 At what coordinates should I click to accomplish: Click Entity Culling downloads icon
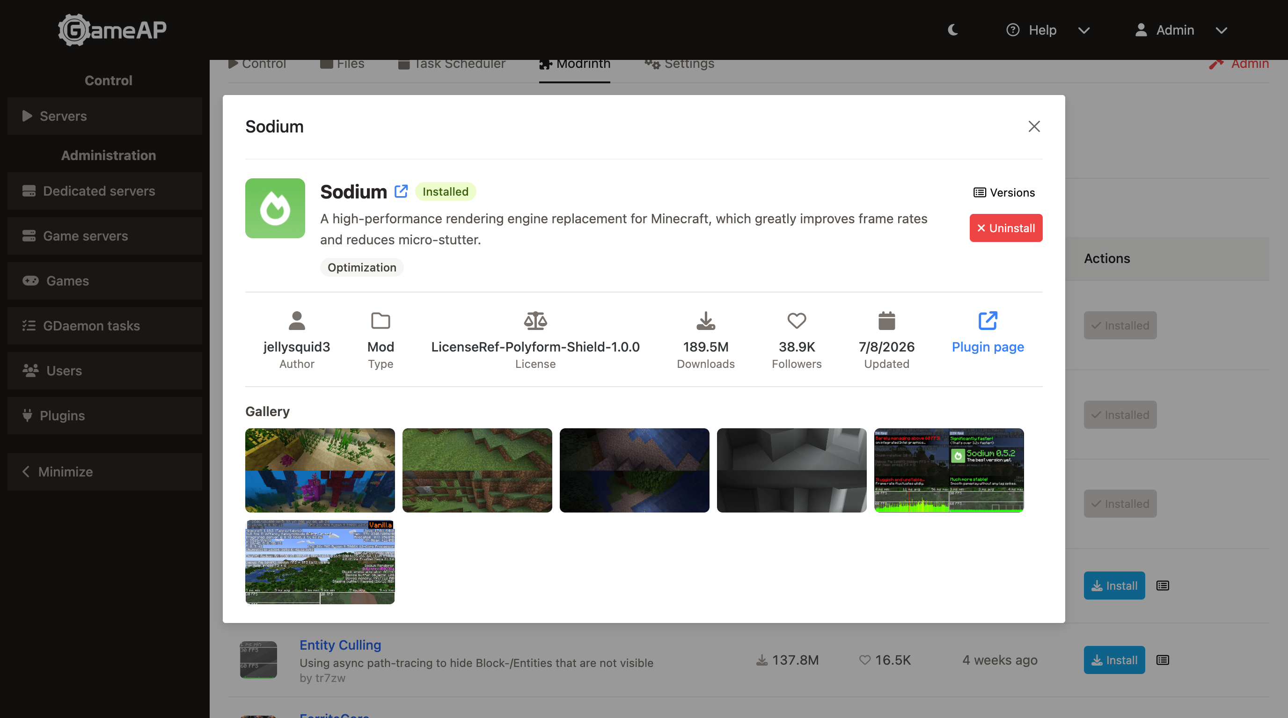(761, 660)
